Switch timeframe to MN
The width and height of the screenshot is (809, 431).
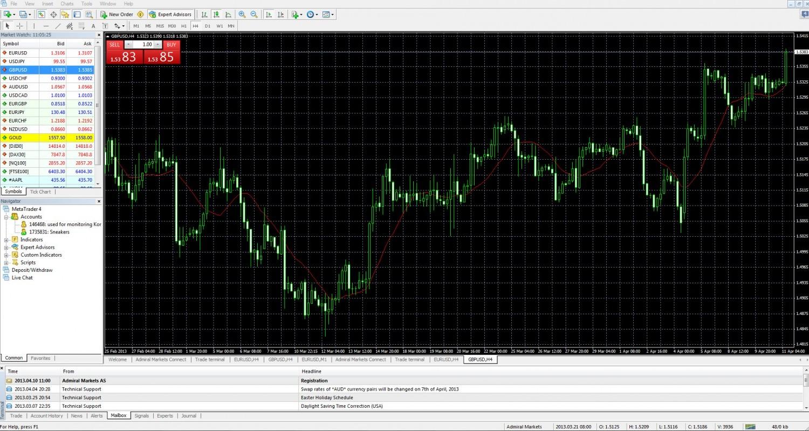231,26
